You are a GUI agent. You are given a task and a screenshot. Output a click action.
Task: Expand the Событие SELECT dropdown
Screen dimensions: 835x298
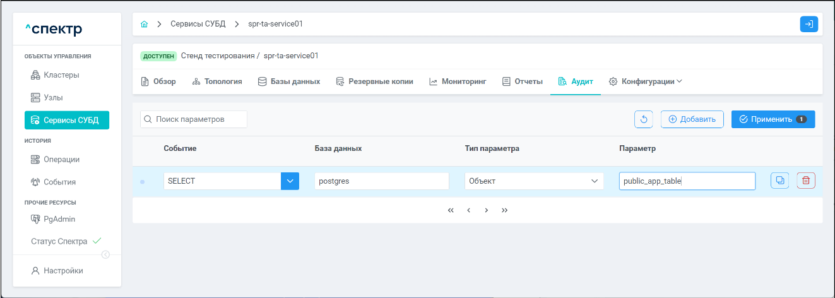click(x=290, y=181)
